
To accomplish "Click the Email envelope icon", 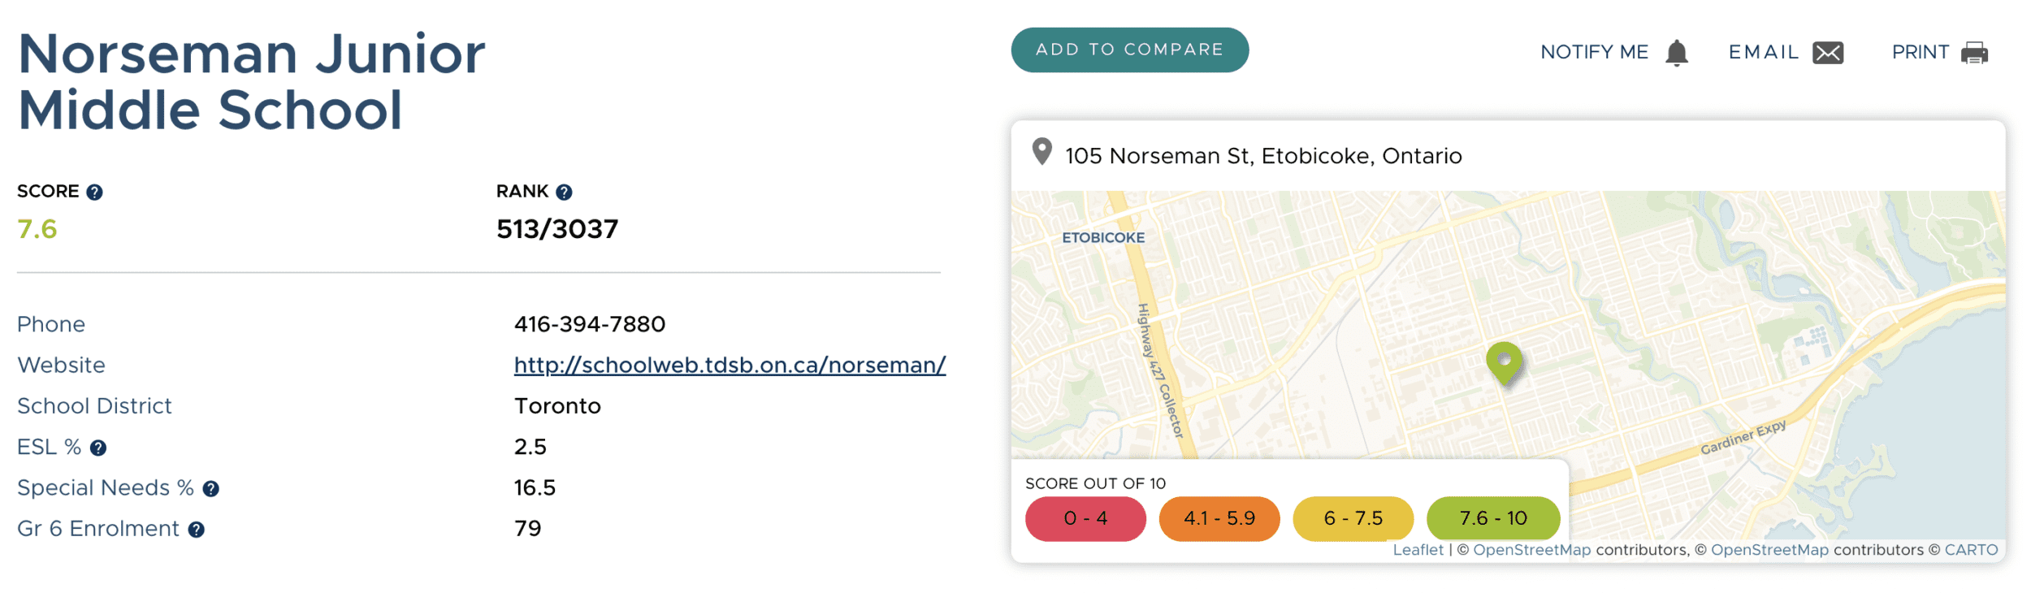I will click(1828, 53).
